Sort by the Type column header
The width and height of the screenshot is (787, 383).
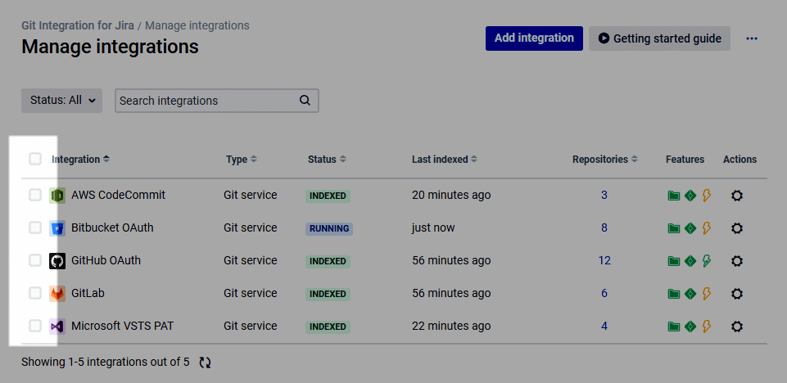242,160
